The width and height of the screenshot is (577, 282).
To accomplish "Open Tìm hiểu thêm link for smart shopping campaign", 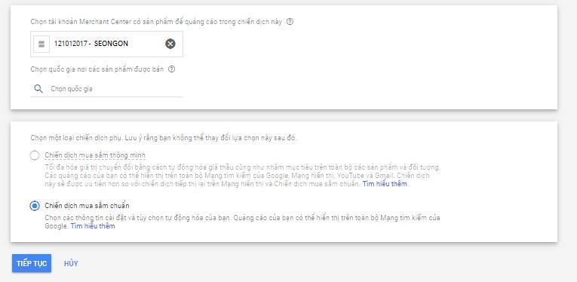I will click(x=385, y=184).
